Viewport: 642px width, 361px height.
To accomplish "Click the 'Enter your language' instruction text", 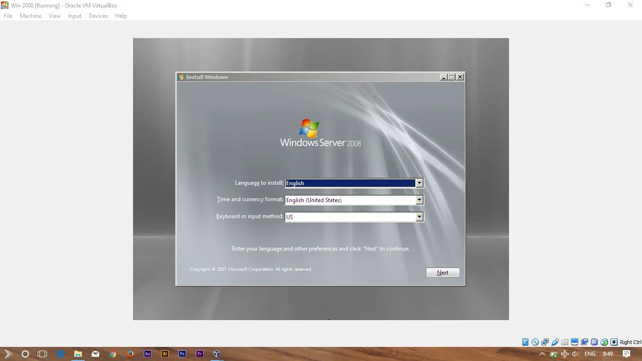I will 321,249.
